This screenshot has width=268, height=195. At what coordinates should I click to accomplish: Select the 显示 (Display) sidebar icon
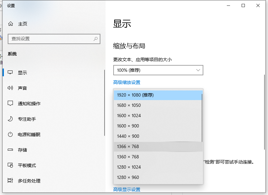click(x=10, y=72)
